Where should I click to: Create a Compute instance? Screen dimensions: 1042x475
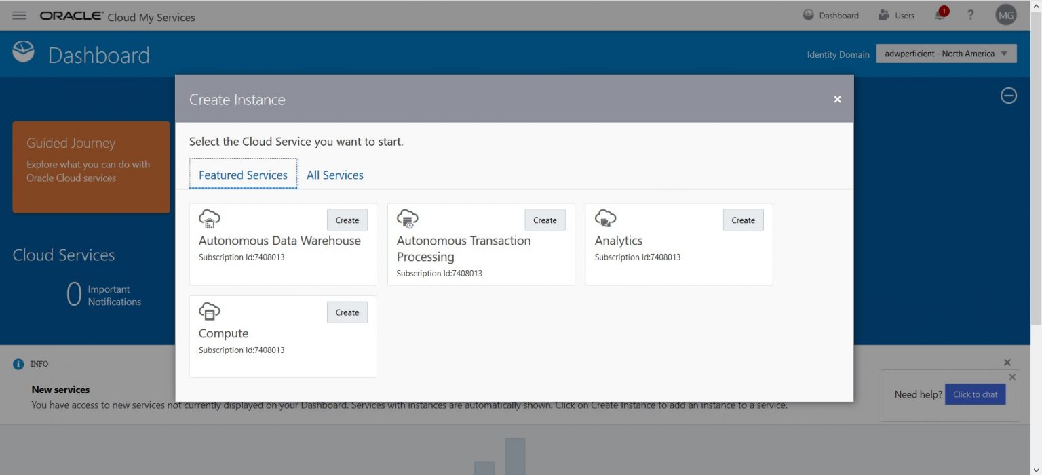click(347, 312)
